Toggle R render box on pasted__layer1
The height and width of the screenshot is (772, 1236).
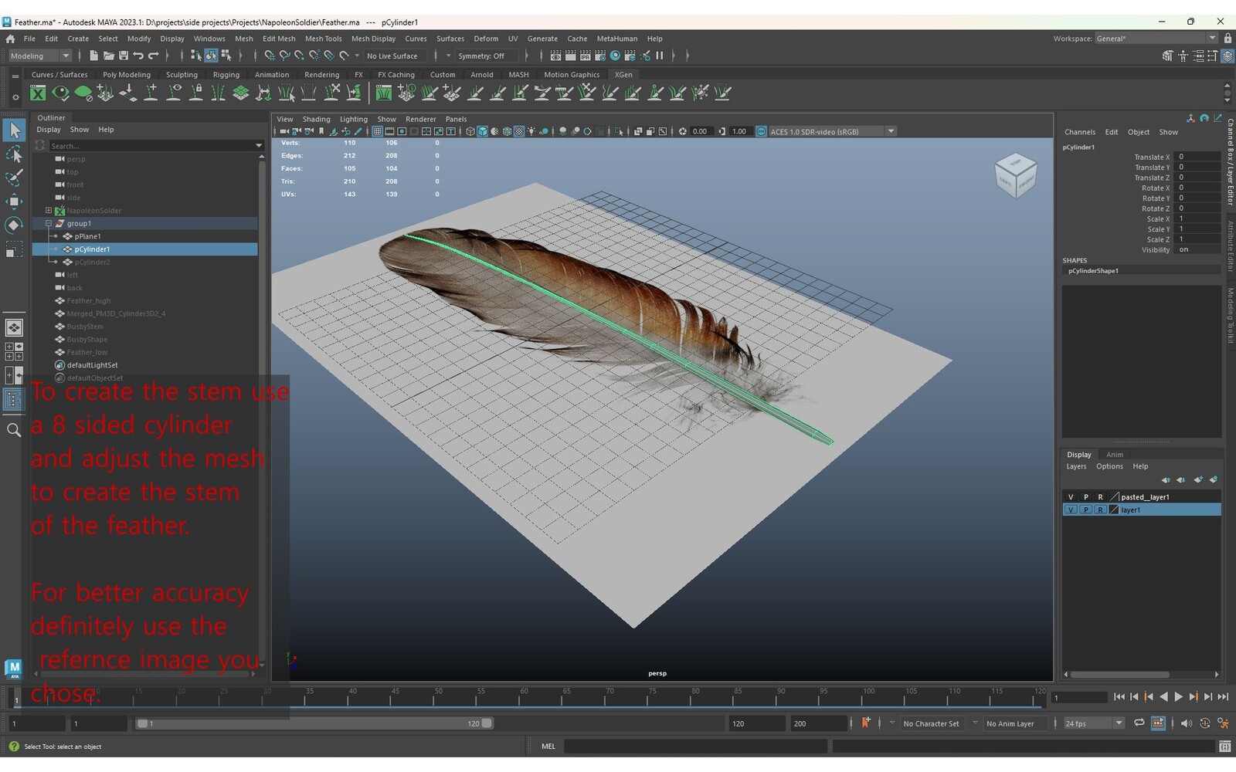(1100, 497)
